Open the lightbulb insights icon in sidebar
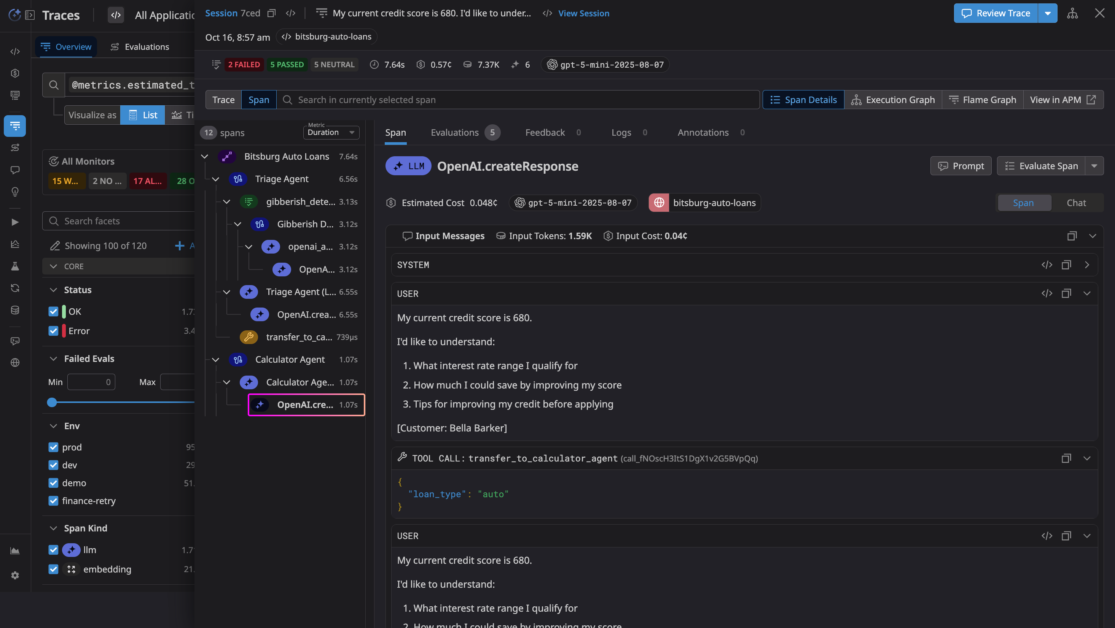 point(15,192)
